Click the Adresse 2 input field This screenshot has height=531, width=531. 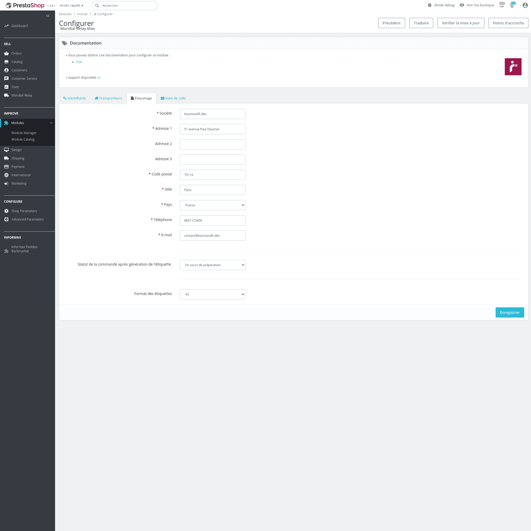(x=212, y=144)
